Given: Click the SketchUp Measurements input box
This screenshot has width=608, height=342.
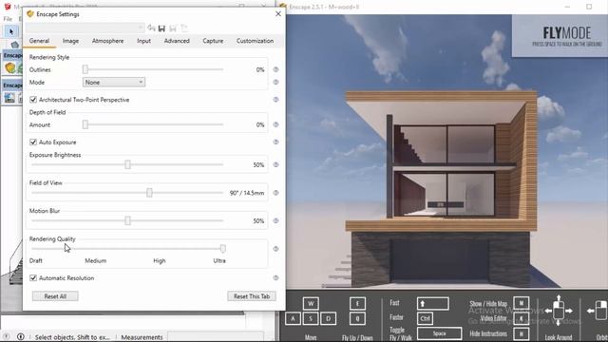Looking at the screenshot, I should click(216, 337).
